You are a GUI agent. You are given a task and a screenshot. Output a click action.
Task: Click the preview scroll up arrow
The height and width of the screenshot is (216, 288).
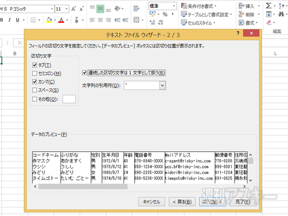[x=251, y=155]
